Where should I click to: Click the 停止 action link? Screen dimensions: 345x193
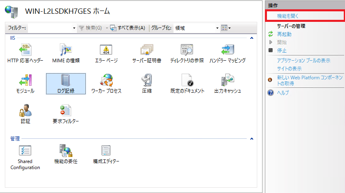coord(282,51)
